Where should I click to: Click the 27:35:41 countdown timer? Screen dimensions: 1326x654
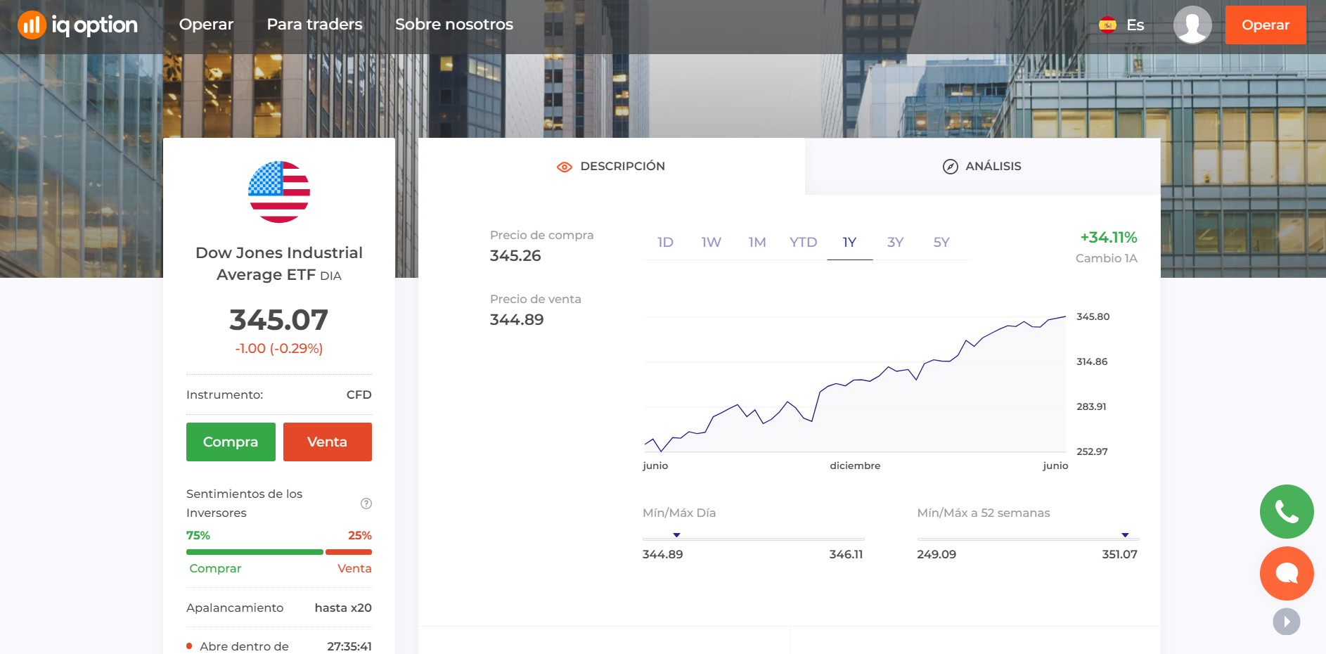(349, 646)
